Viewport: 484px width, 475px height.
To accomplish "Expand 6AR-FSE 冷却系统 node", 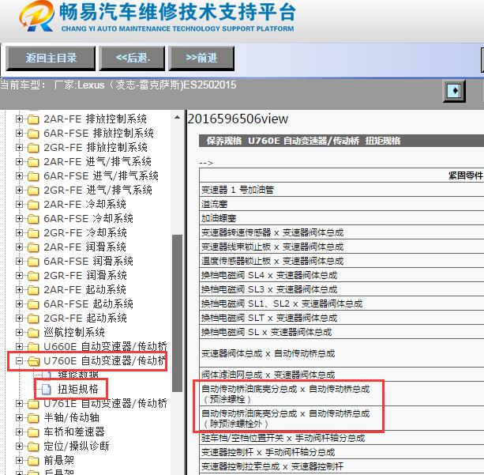I will pos(19,218).
